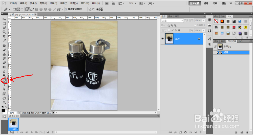Screen dimensions: 253x135
Task: Enable the Shape Layers mode in options bar
Action: tap(14, 9)
